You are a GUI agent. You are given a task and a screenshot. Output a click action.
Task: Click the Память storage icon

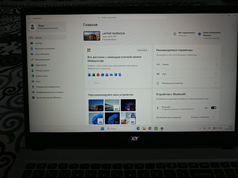(x=158, y=65)
